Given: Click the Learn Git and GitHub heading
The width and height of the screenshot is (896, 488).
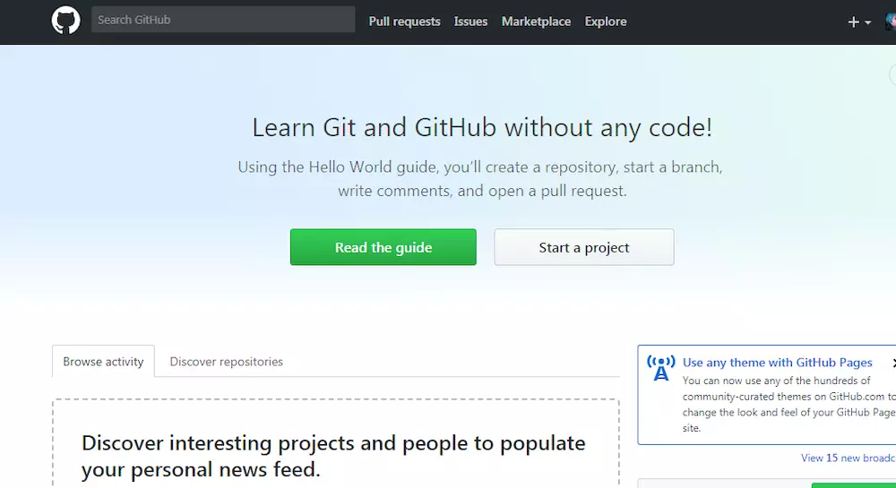Looking at the screenshot, I should click(482, 127).
